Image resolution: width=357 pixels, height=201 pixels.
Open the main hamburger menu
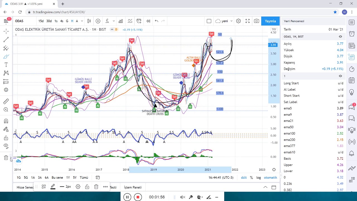[6, 21]
